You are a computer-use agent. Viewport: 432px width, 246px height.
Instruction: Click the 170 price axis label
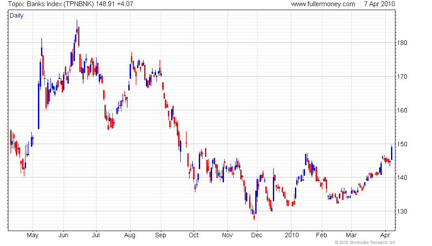click(402, 76)
